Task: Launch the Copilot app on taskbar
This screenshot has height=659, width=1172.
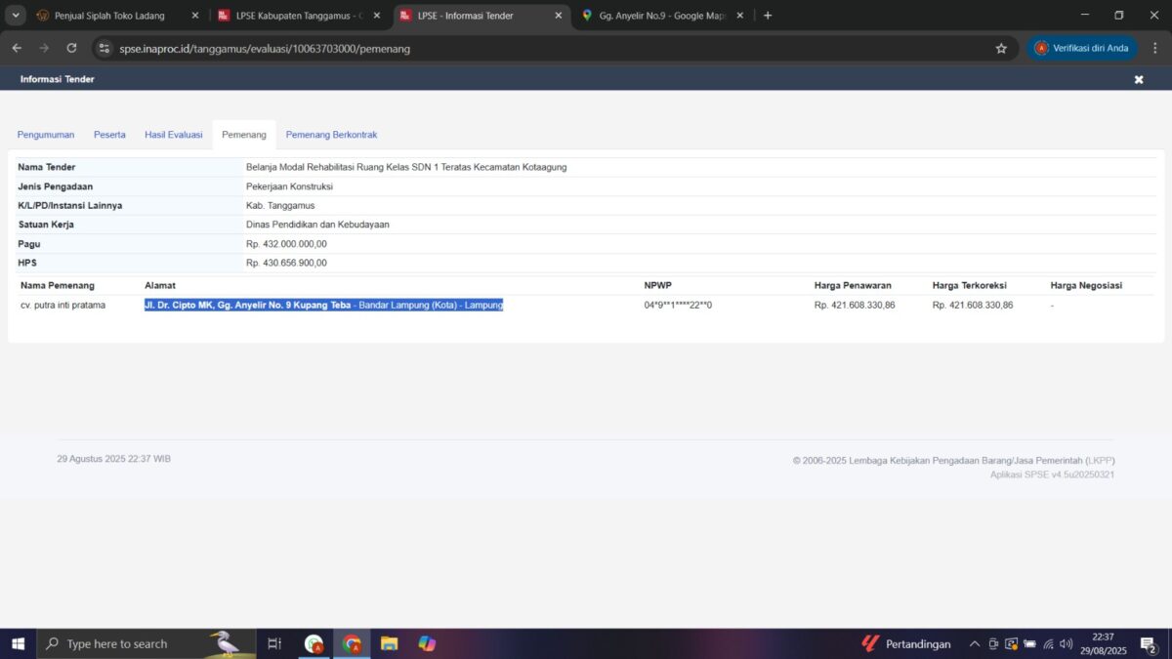Action: [427, 643]
